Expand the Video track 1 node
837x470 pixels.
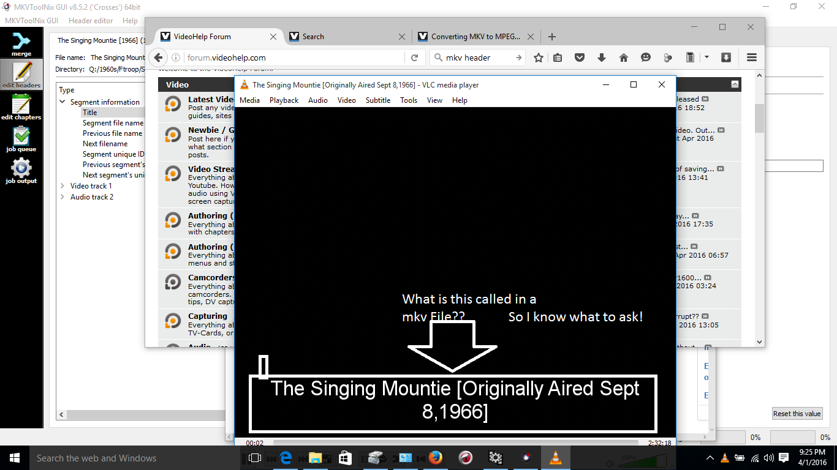[x=62, y=186]
